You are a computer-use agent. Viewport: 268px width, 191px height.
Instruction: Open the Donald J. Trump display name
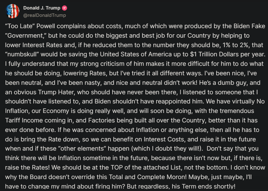(x=42, y=8)
